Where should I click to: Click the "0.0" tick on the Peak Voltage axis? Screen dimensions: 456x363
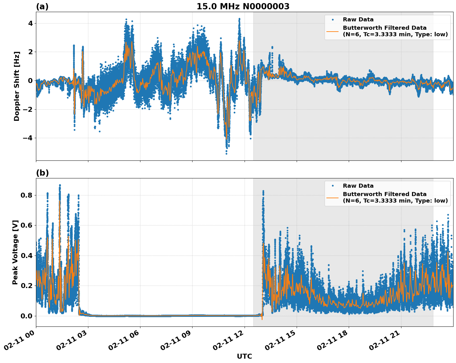pyautogui.click(x=26, y=316)
